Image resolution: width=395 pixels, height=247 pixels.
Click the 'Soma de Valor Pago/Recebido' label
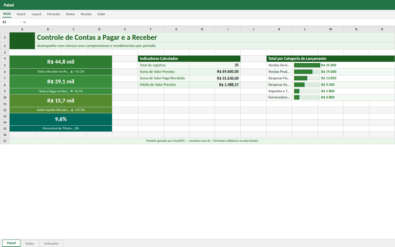[164, 78]
